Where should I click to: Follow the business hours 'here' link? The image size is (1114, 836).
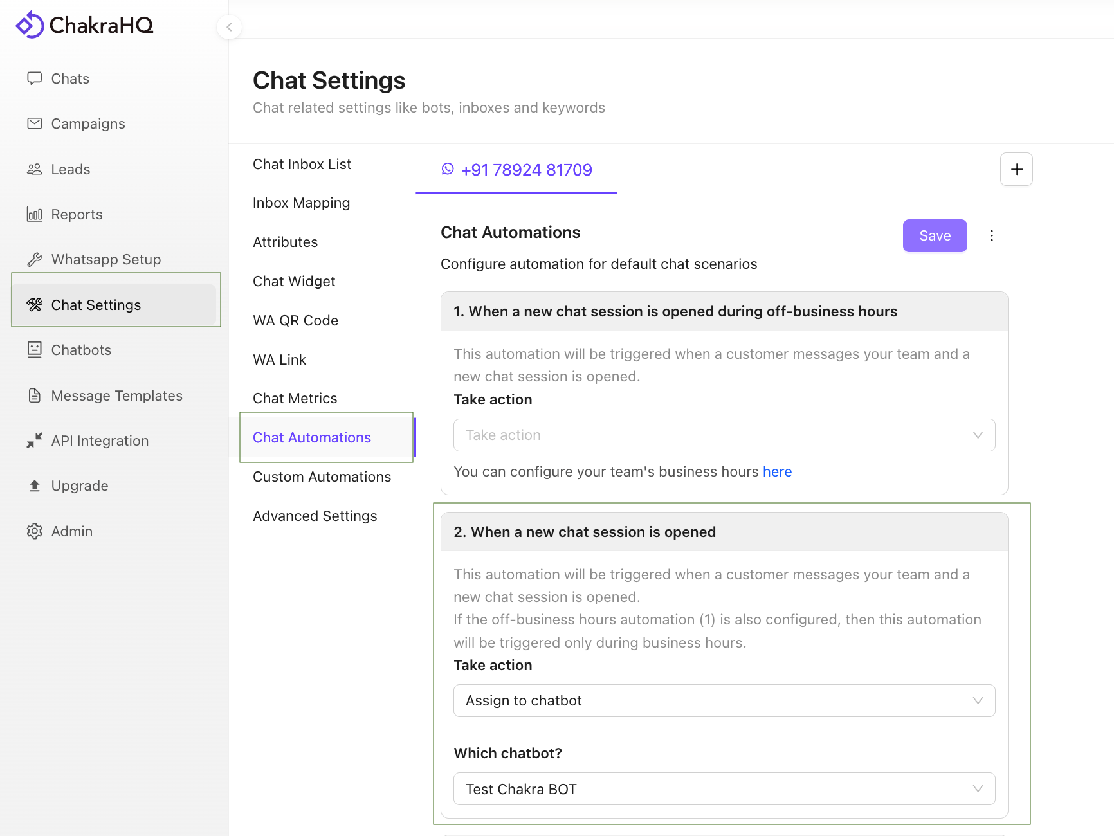(x=777, y=472)
